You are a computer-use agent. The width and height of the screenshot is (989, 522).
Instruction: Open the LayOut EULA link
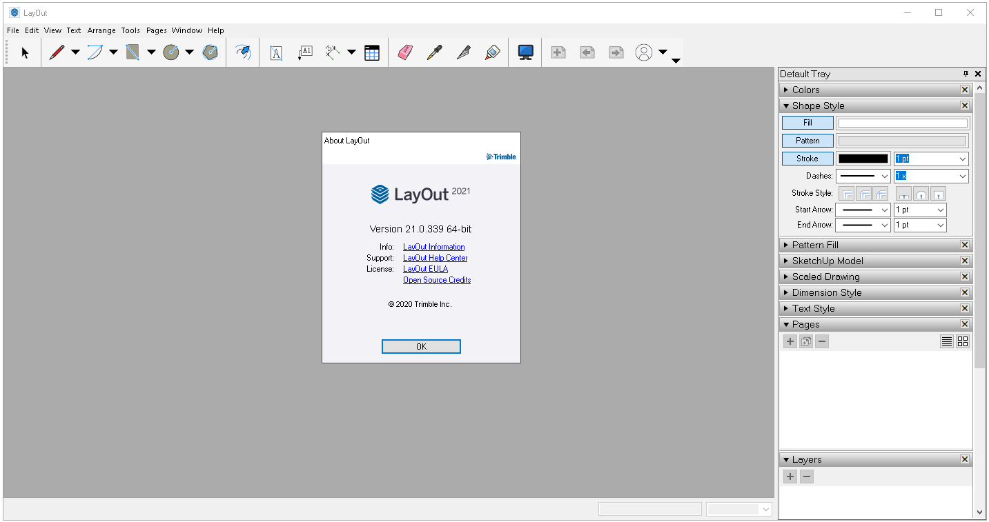point(426,269)
